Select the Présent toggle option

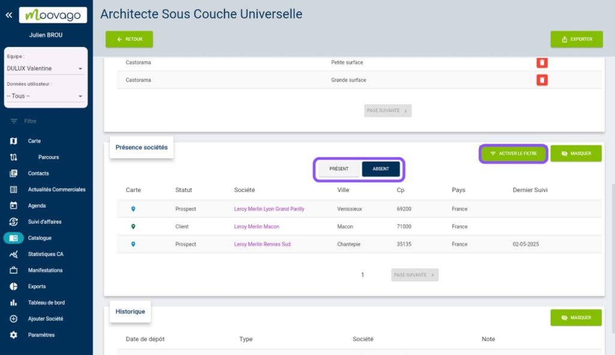coord(339,169)
